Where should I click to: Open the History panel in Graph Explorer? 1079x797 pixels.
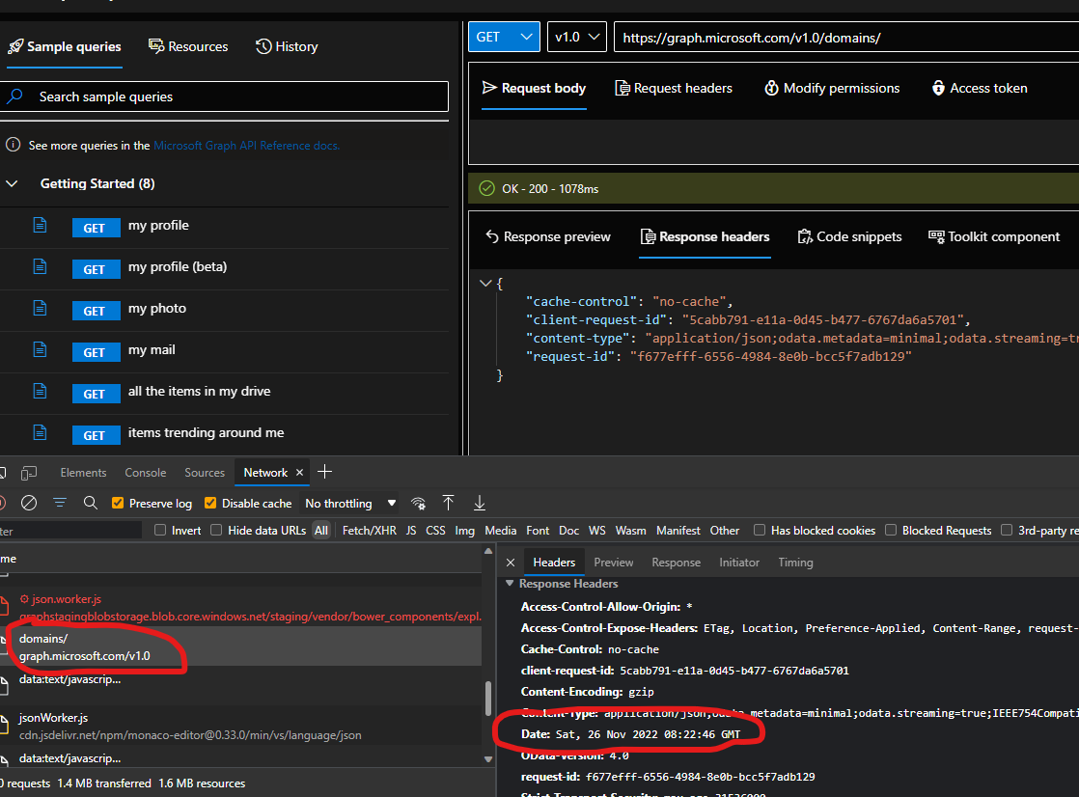(x=286, y=46)
